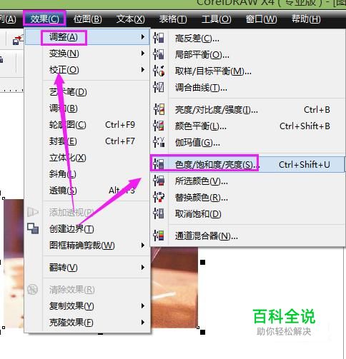Open the 工具(O) menu

(x=216, y=19)
